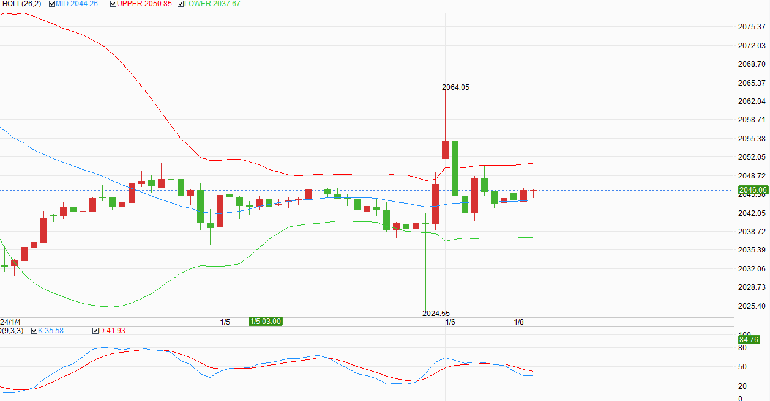Click the 2058.71 price axis label
770x401 pixels.
pos(752,120)
